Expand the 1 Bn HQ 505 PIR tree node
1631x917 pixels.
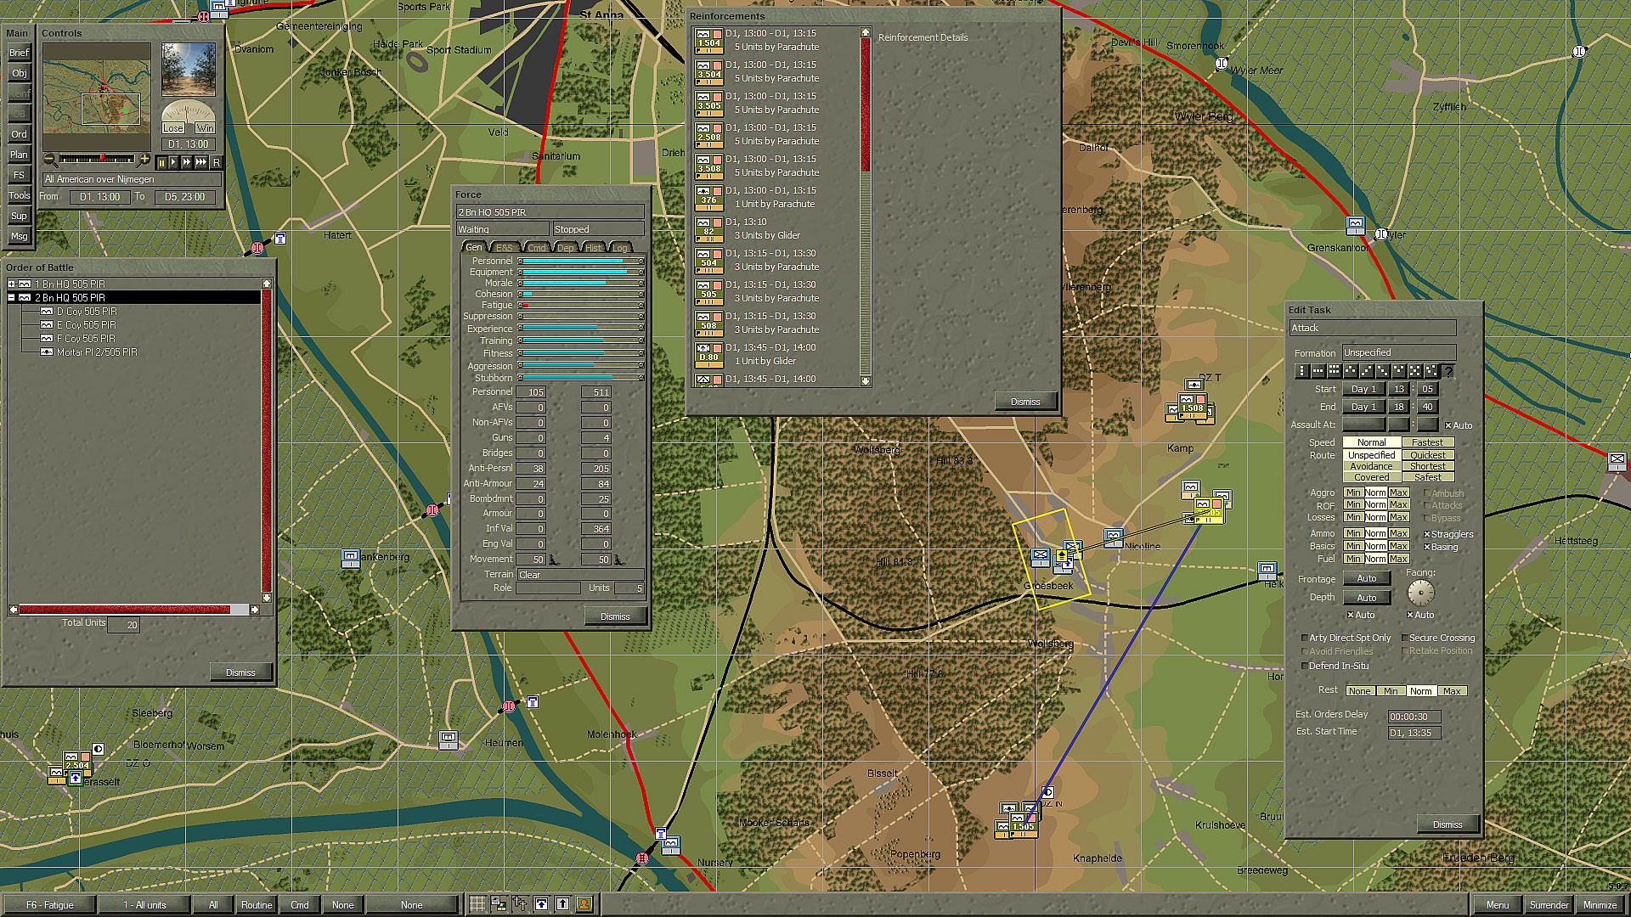point(12,284)
